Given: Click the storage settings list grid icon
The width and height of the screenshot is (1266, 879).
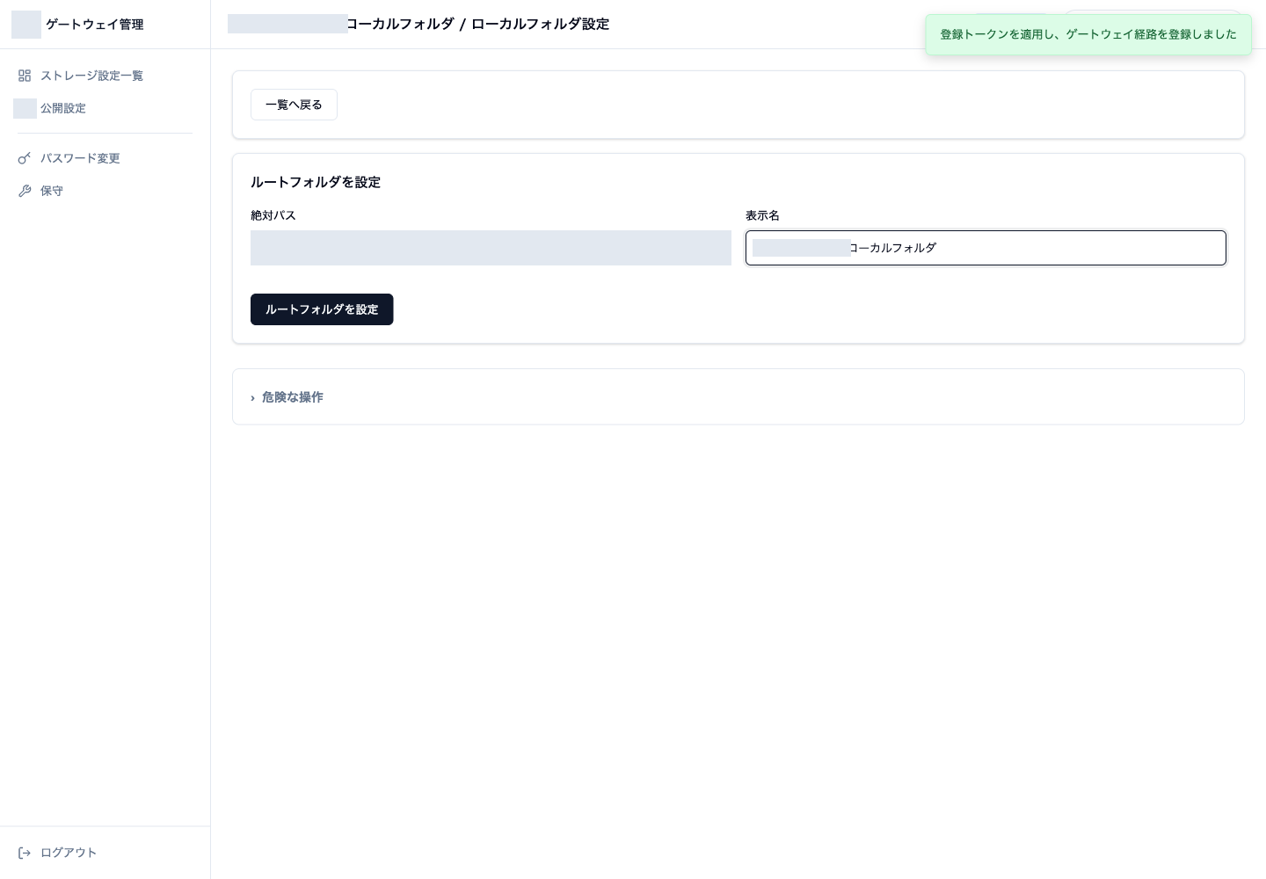Looking at the screenshot, I should [25, 76].
